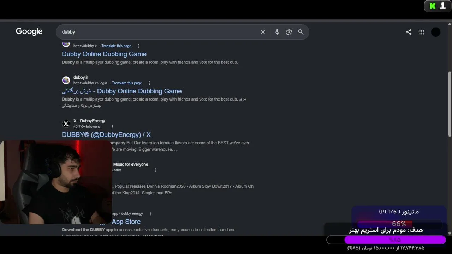Click the "X · DubbyEnergy" source name
The width and height of the screenshot is (452, 254).
click(x=89, y=121)
